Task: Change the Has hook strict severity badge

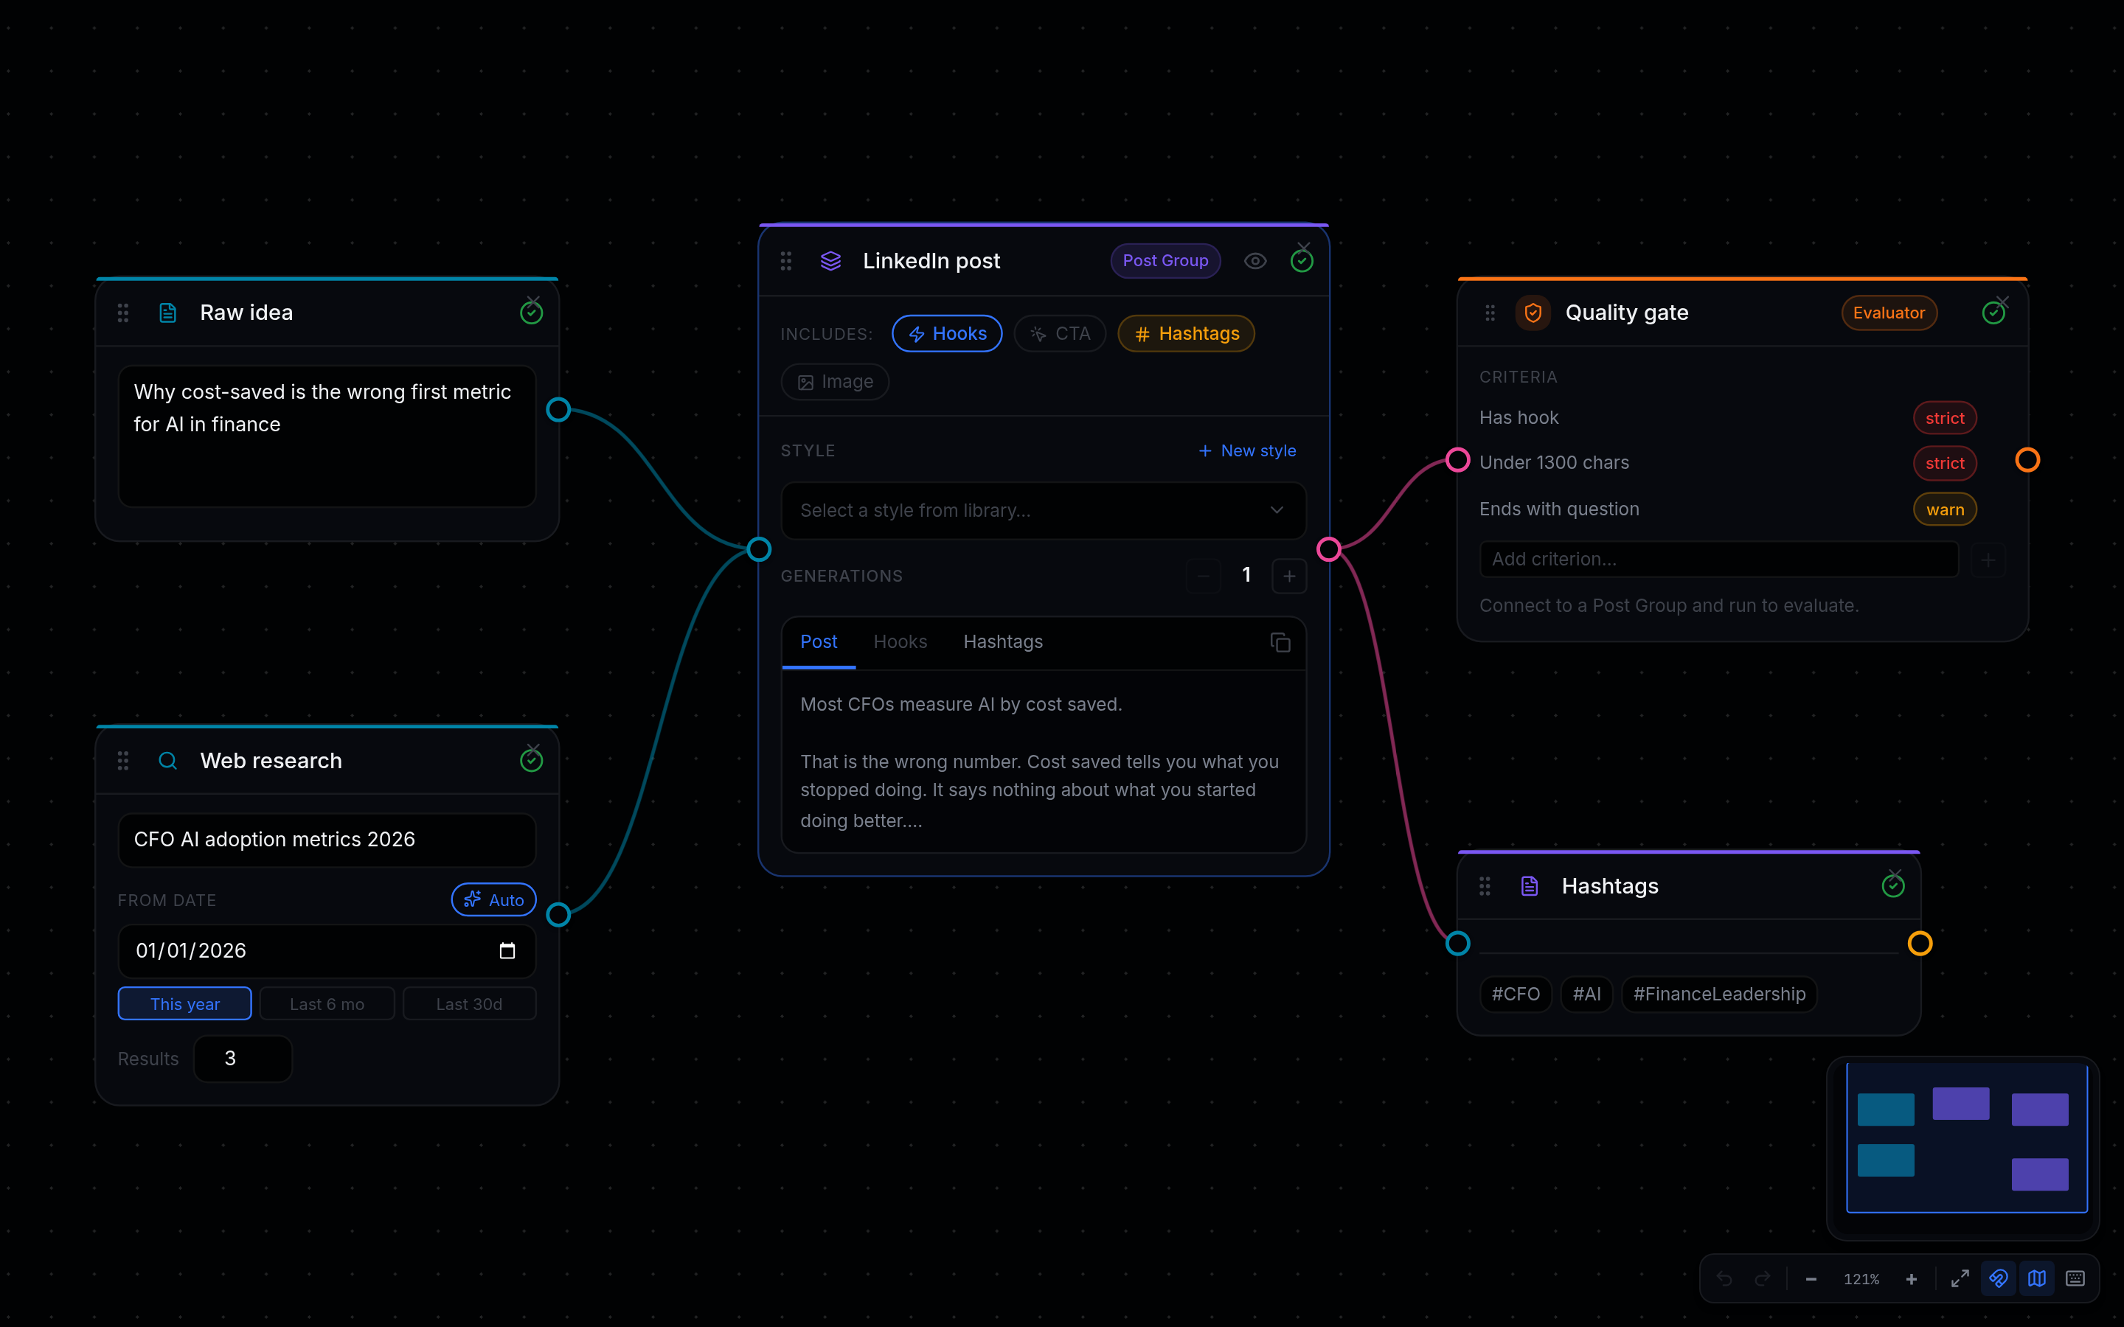Action: tap(1944, 418)
